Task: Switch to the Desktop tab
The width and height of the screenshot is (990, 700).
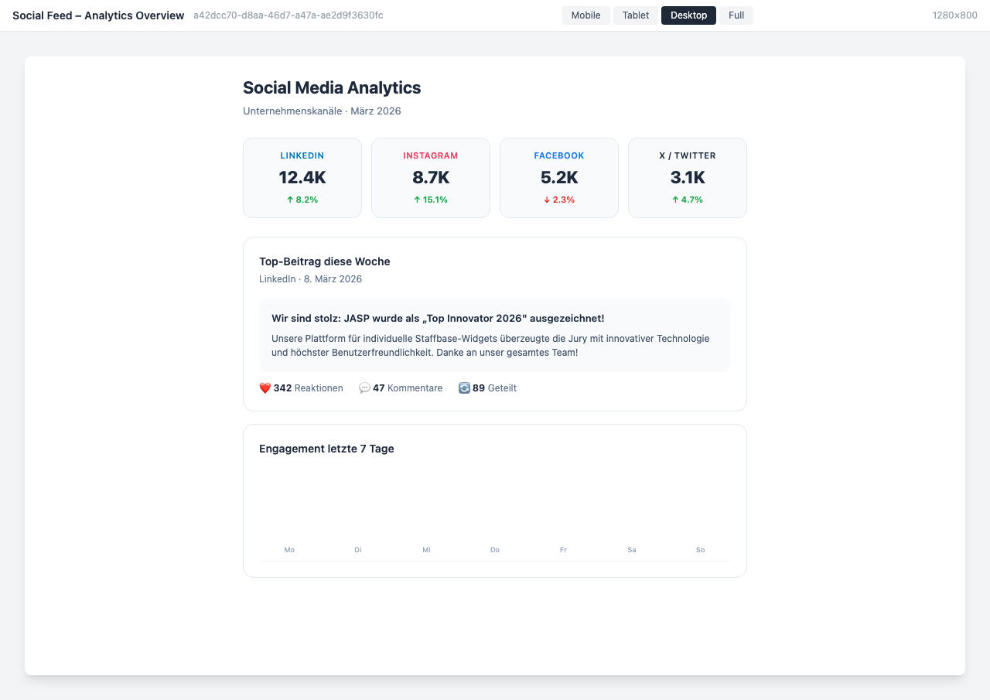Action: pos(688,15)
